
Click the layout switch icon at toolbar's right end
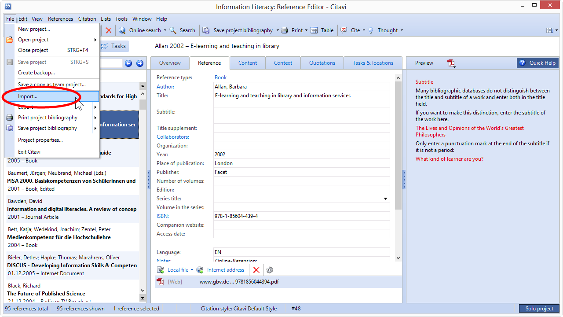pyautogui.click(x=550, y=30)
